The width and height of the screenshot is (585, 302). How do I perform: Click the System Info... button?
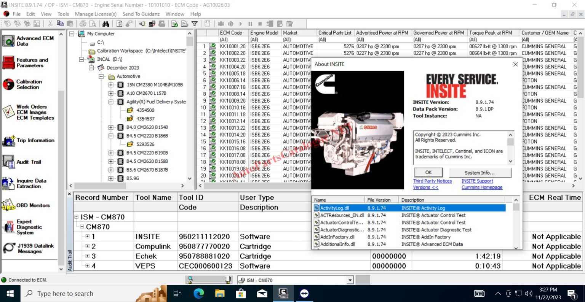point(480,172)
